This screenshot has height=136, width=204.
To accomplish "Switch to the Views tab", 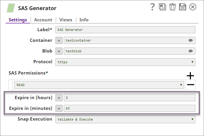I will pos(66,20).
